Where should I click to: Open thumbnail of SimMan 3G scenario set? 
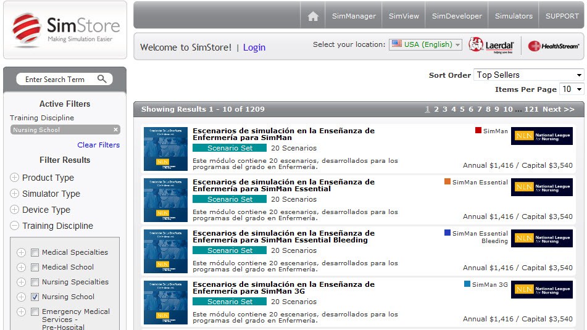[165, 303]
